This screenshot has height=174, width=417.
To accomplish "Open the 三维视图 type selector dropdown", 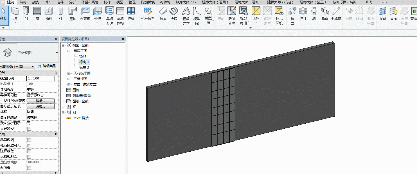I will click(57, 53).
